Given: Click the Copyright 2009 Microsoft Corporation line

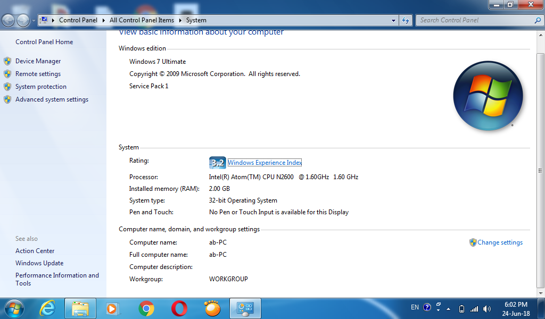Looking at the screenshot, I should [215, 74].
